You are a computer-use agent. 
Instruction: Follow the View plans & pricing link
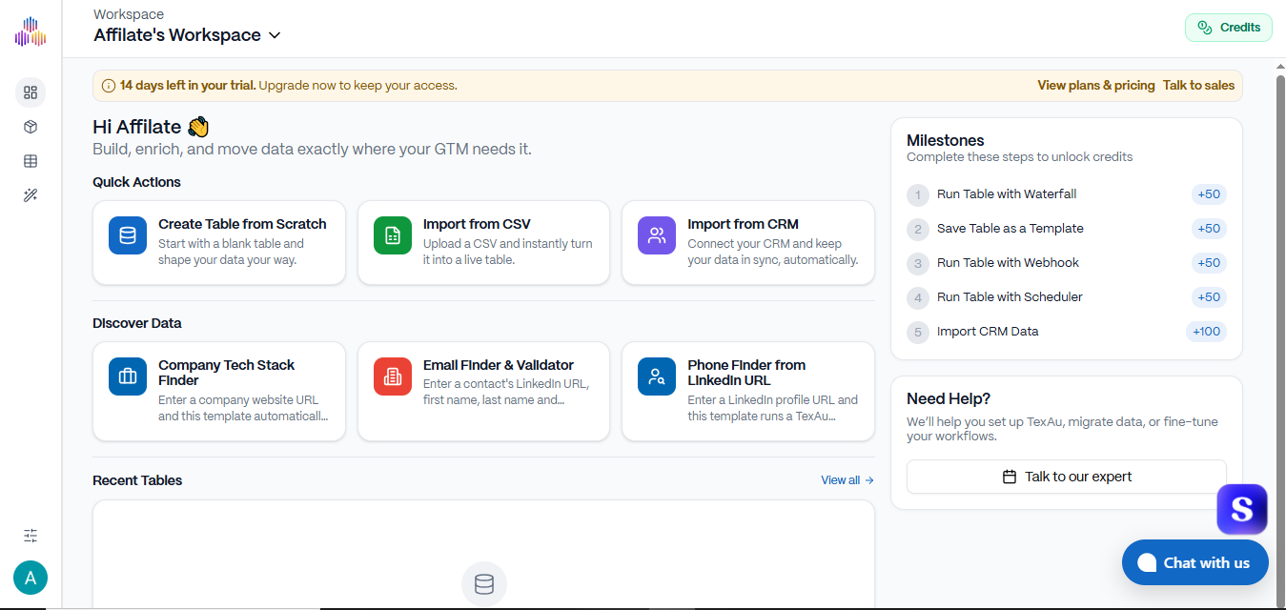coord(1096,86)
